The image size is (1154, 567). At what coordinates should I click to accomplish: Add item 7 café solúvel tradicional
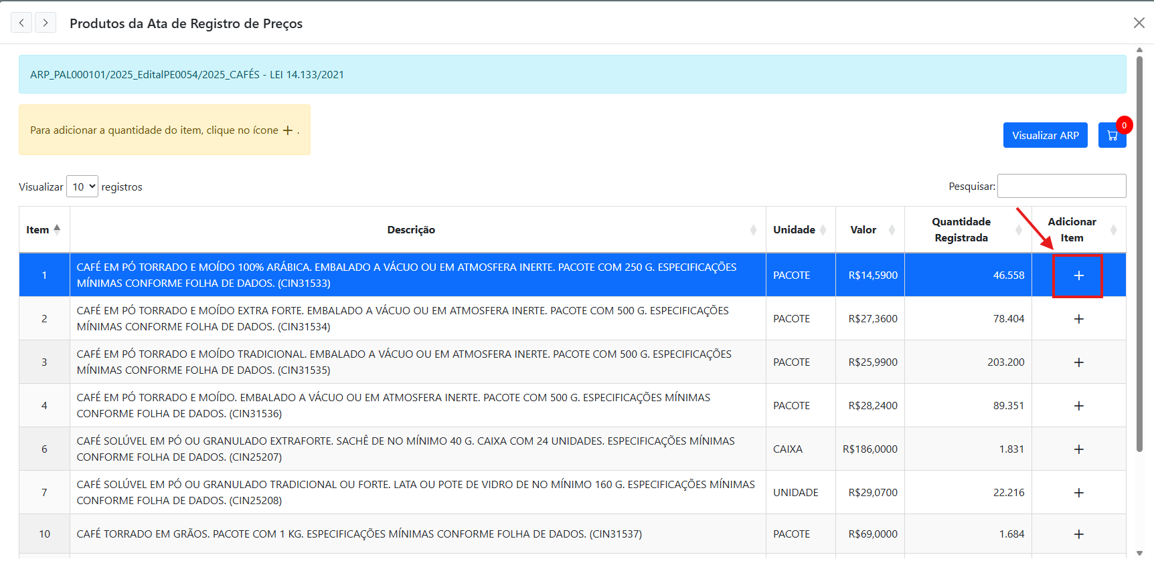pos(1078,493)
